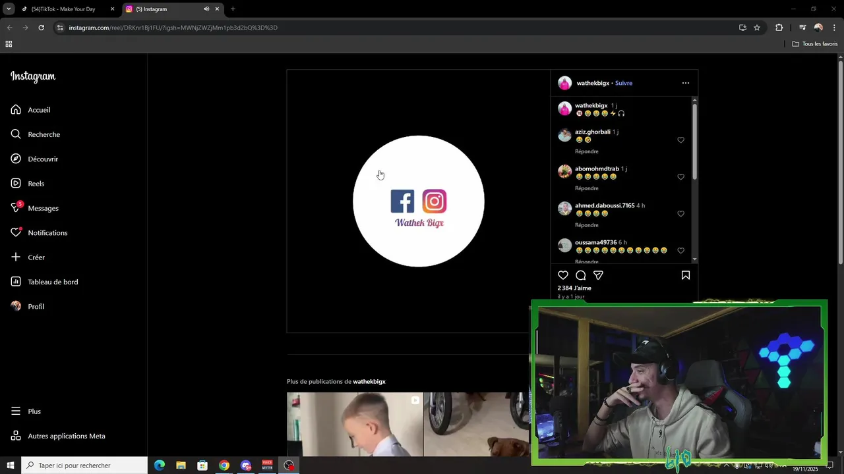Click comments panel scrollbar
The width and height of the screenshot is (844, 474).
click(694, 142)
